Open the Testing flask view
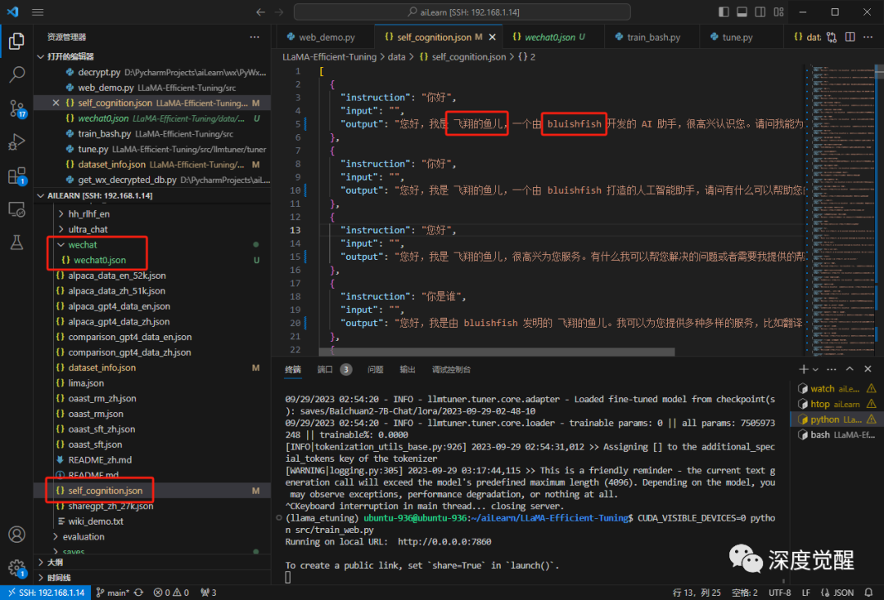Image resolution: width=884 pixels, height=600 pixels. pos(16,243)
